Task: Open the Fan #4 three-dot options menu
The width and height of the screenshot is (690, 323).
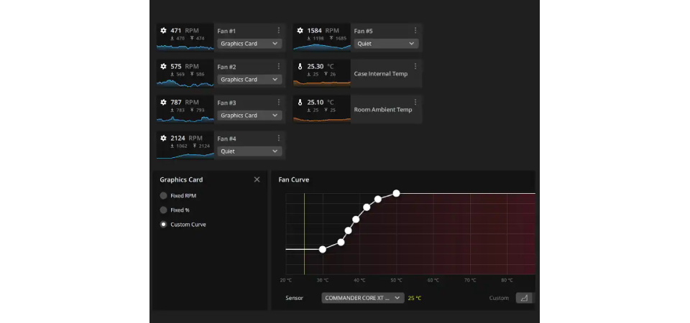Action: tap(279, 139)
